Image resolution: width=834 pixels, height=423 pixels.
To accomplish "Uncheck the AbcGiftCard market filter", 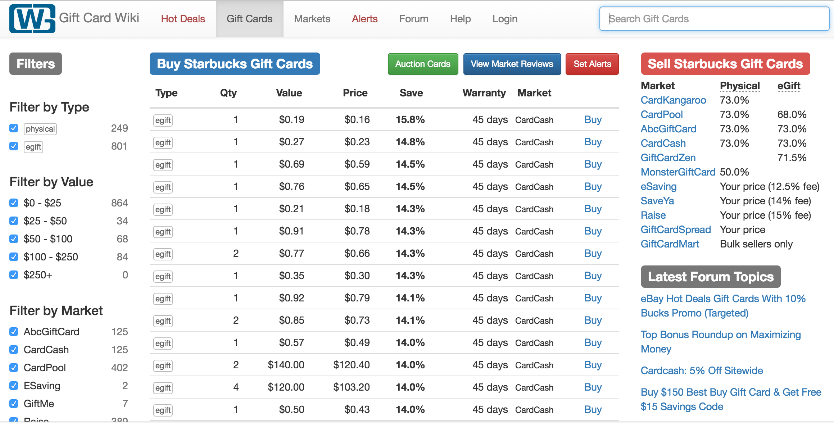I will tap(14, 332).
